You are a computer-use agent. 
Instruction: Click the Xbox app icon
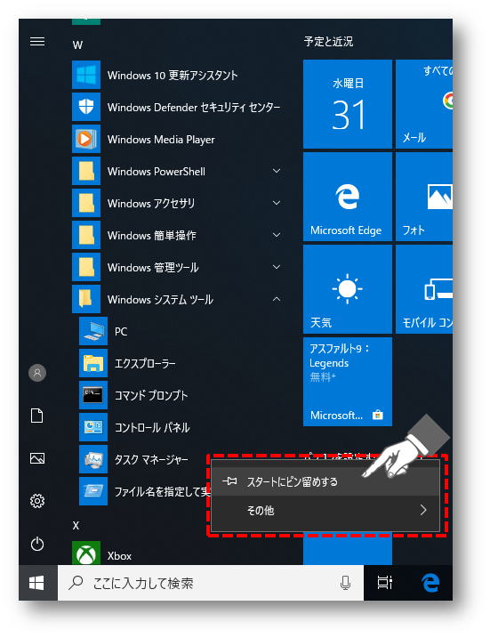point(86,553)
